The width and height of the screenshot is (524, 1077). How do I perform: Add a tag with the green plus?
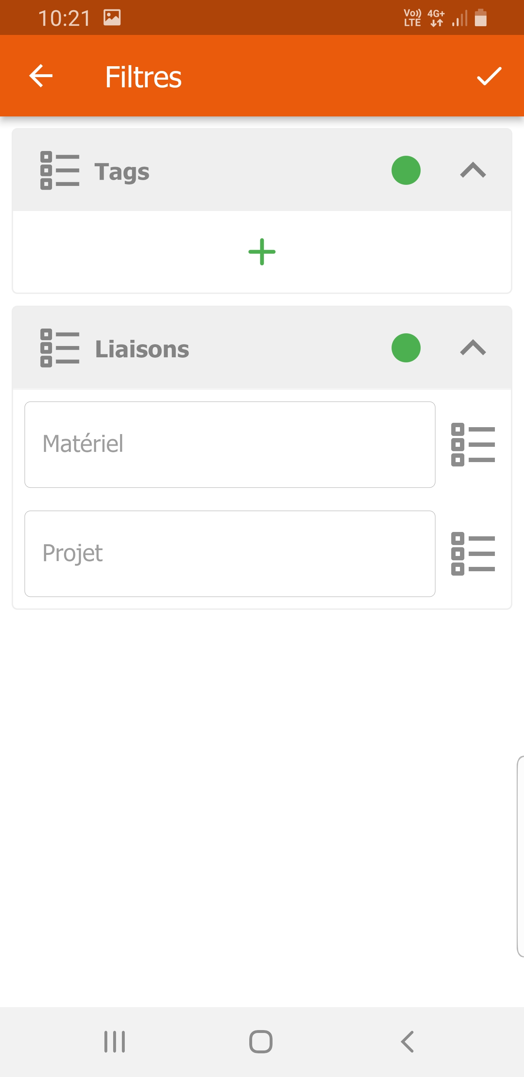pos(262,252)
